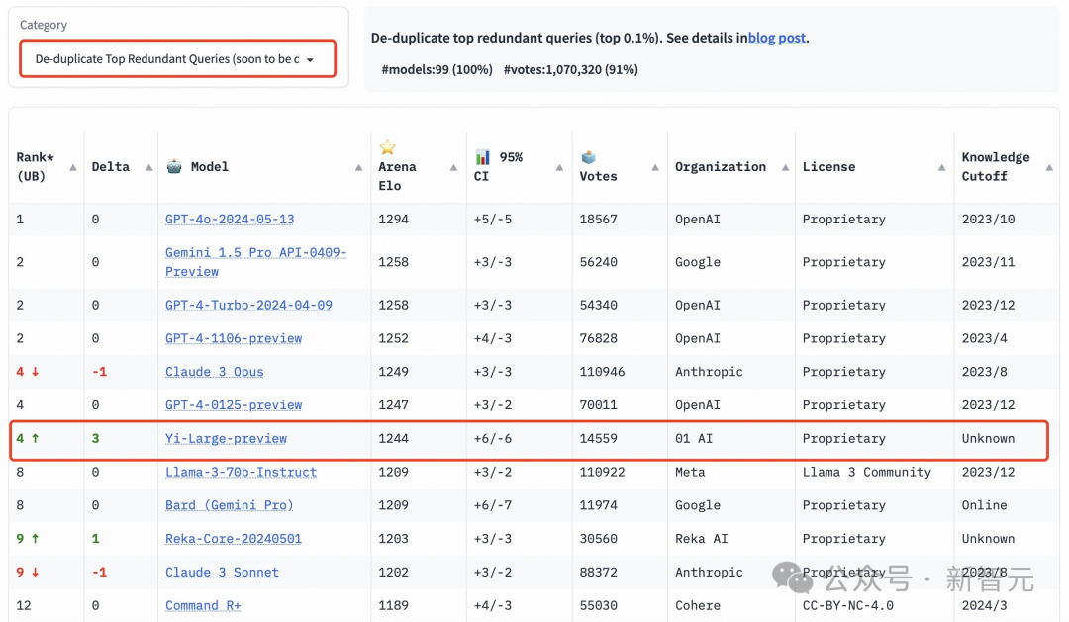Open the Claude 3 Sonnet link
Image resolution: width=1069 pixels, height=622 pixels.
coord(222,573)
